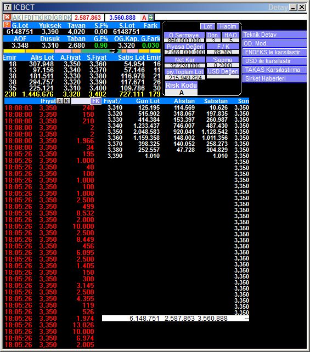The height and width of the screenshot is (352, 310).
Task: Select the GR toolbar item
Action: click(x=58, y=18)
